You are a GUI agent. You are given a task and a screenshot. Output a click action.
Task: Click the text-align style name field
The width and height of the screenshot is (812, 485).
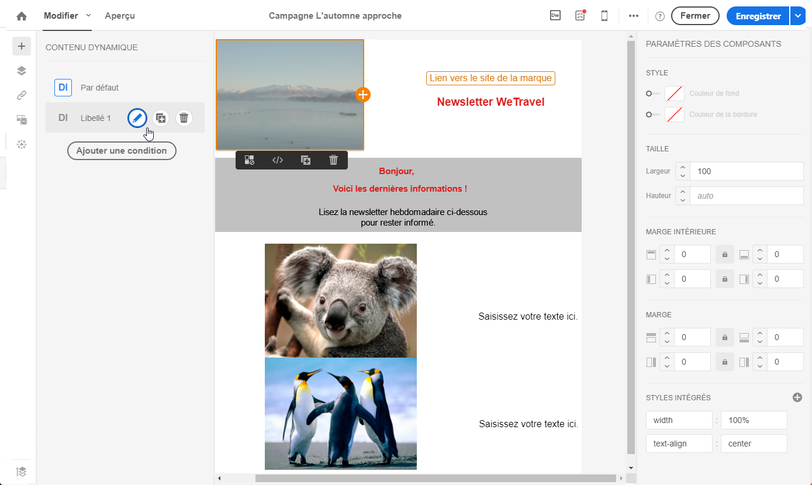click(679, 444)
